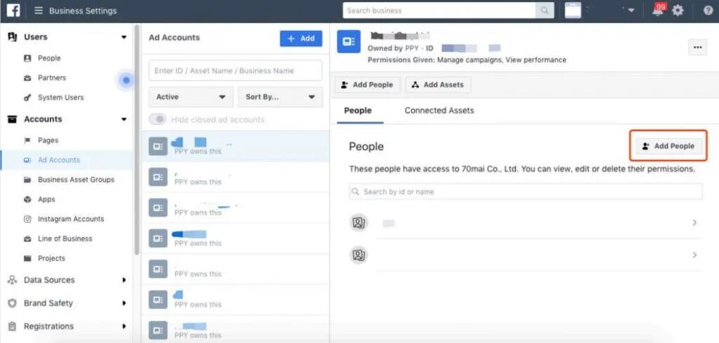This screenshot has height=343, width=719.
Task: Click the Line of Business icon
Action: 27,238
